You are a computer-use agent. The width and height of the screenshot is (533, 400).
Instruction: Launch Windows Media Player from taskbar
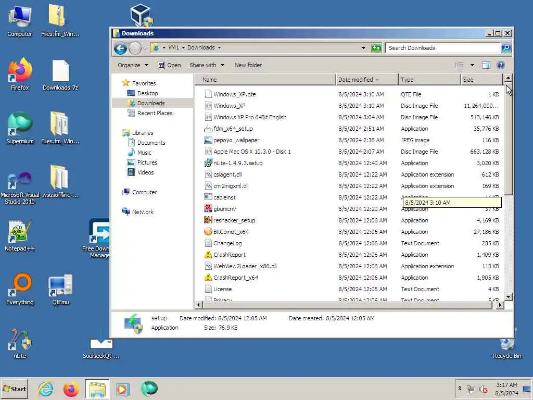click(123, 389)
